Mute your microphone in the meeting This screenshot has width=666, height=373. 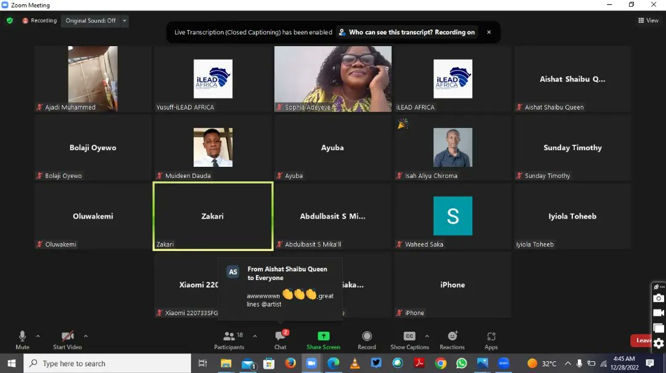point(23,340)
